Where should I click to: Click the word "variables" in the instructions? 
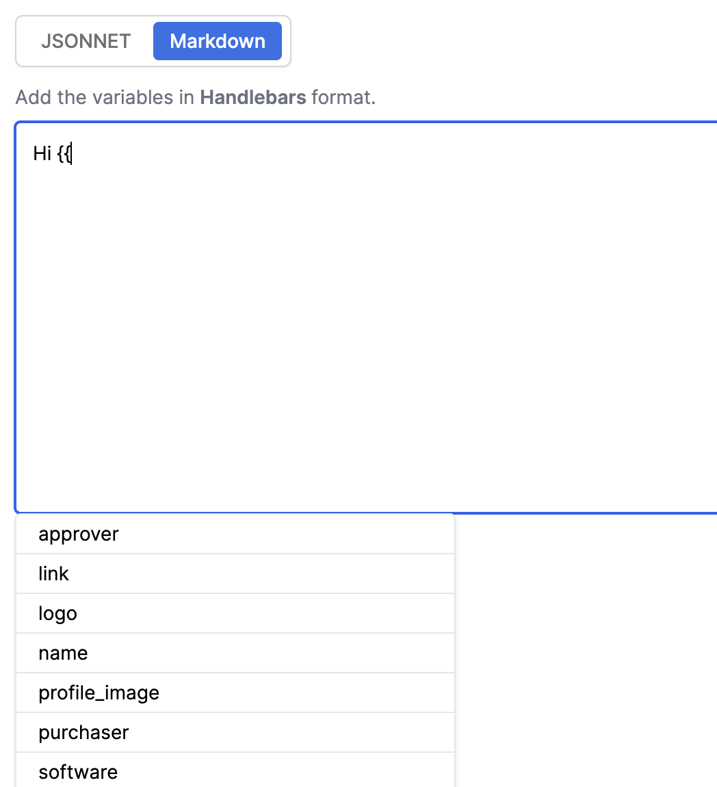pos(133,97)
